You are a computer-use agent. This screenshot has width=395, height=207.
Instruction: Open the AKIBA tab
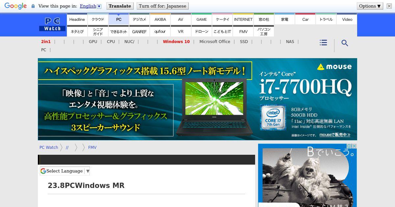pyautogui.click(x=160, y=19)
